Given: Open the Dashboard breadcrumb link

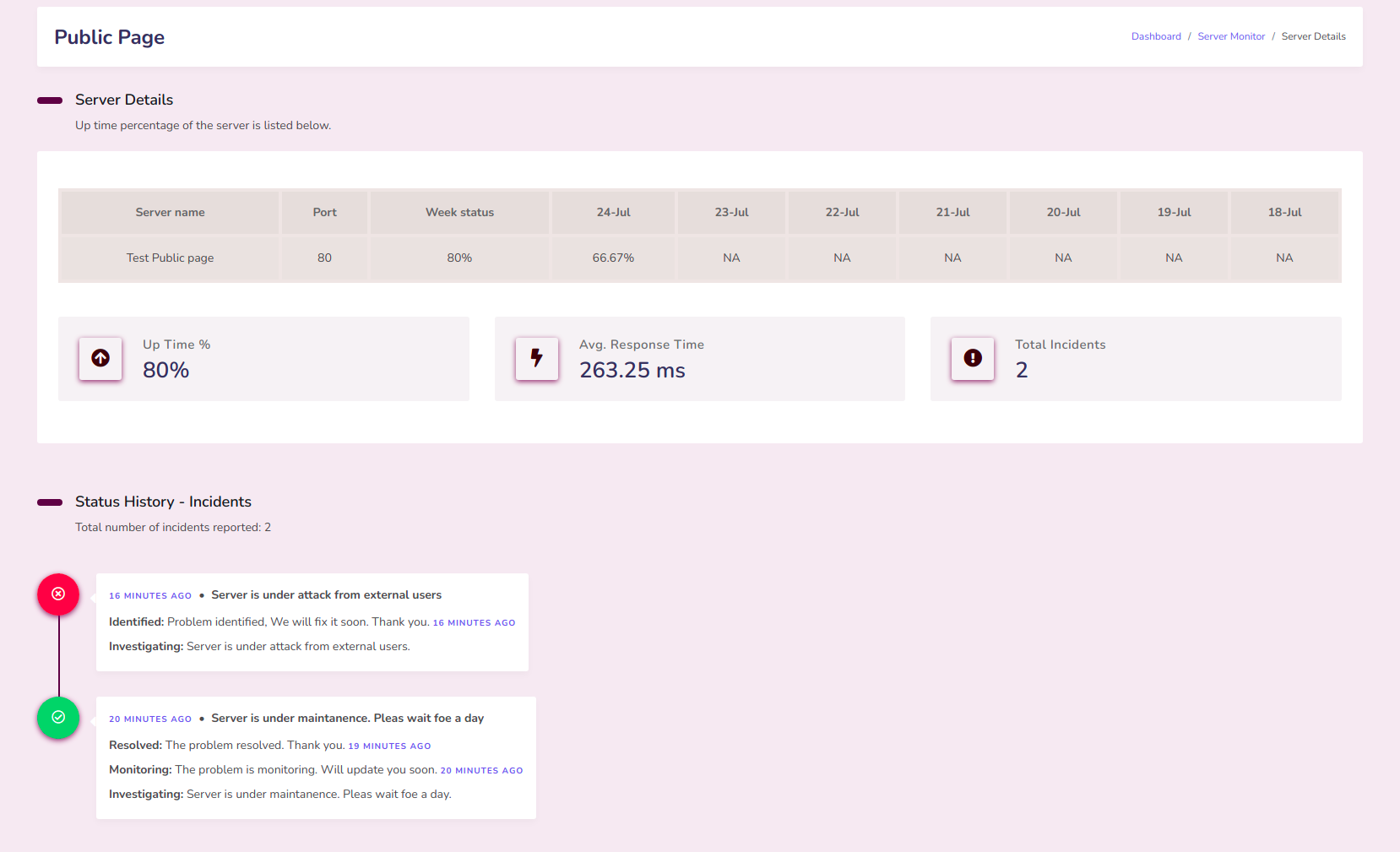Looking at the screenshot, I should (x=1156, y=36).
